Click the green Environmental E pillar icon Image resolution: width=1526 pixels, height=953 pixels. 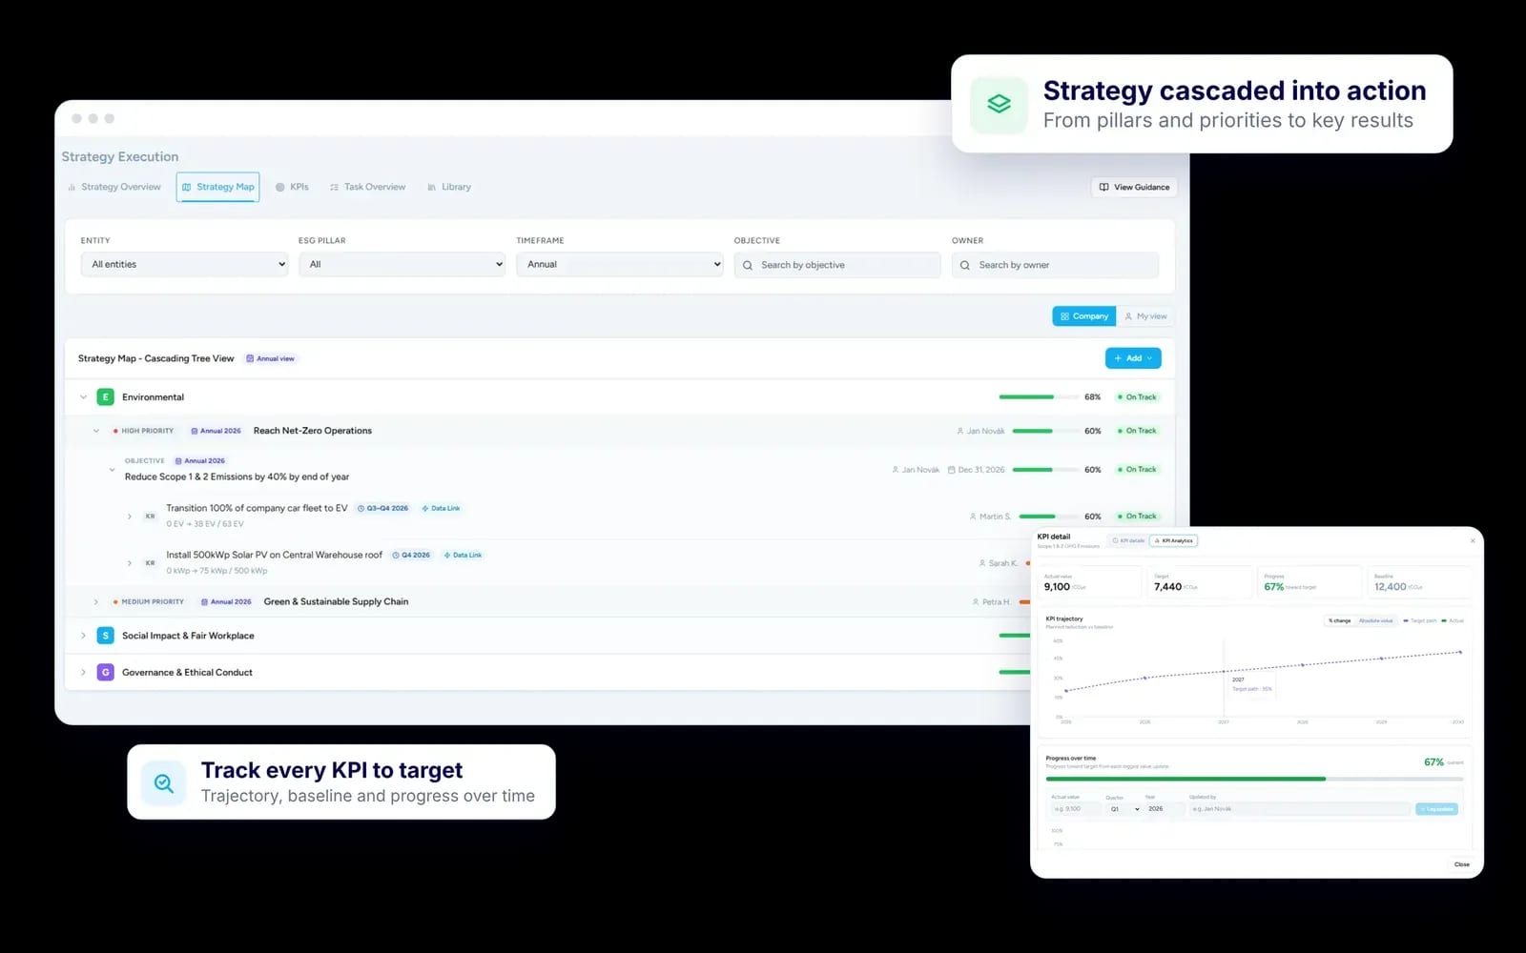click(106, 396)
